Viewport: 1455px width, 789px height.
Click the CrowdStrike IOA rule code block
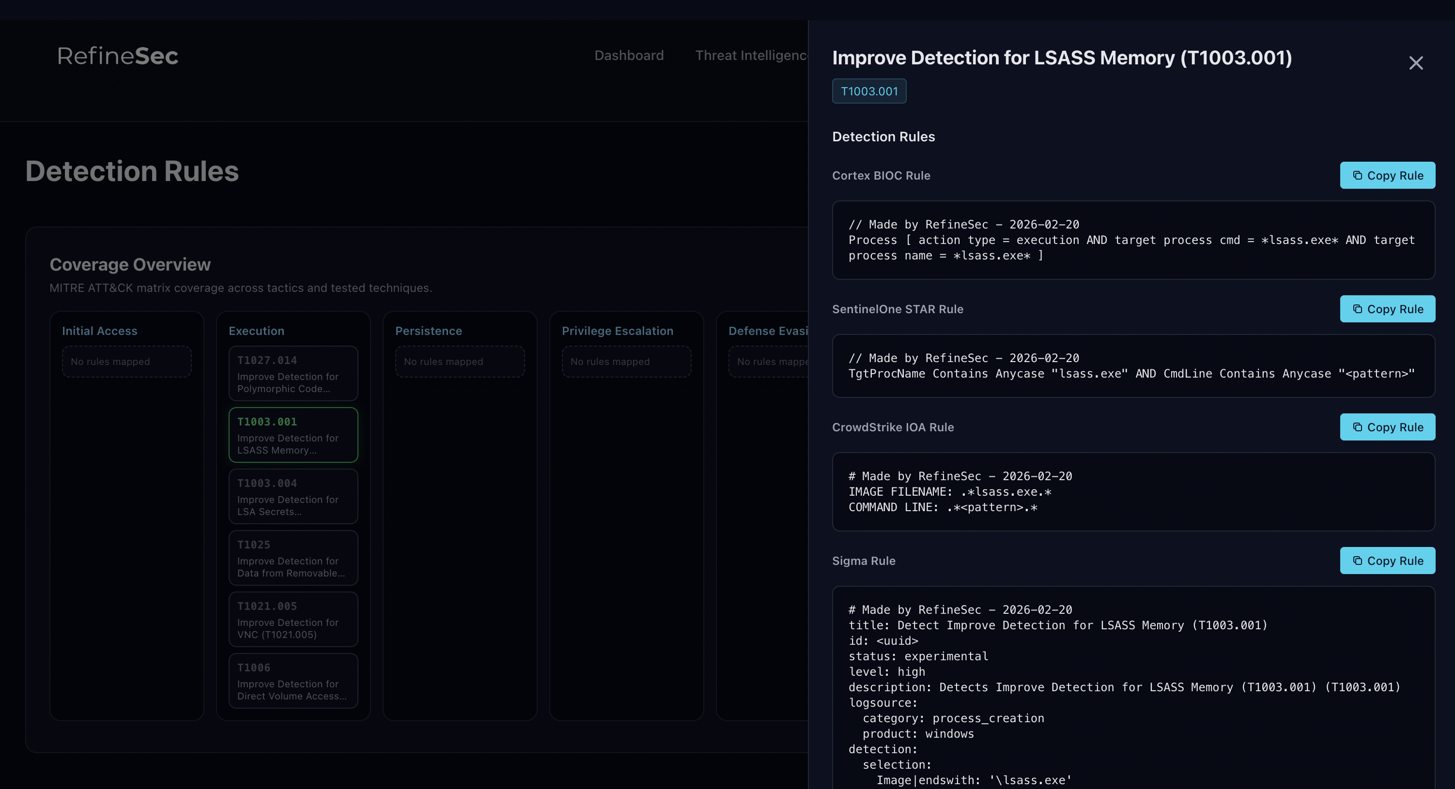1132,492
